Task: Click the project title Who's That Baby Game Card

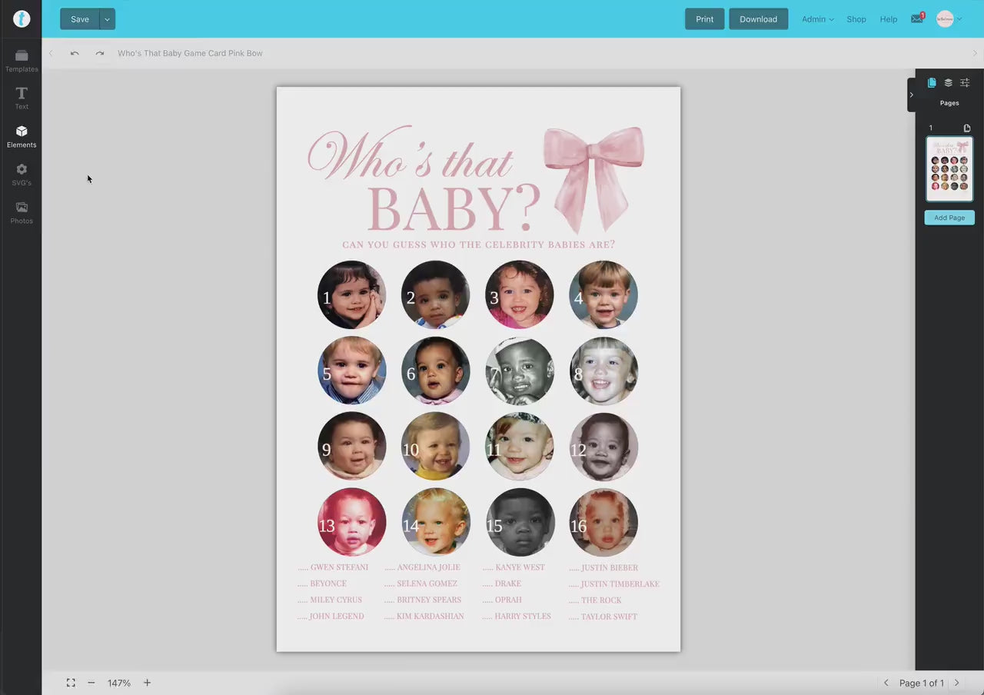Action: [x=190, y=54]
